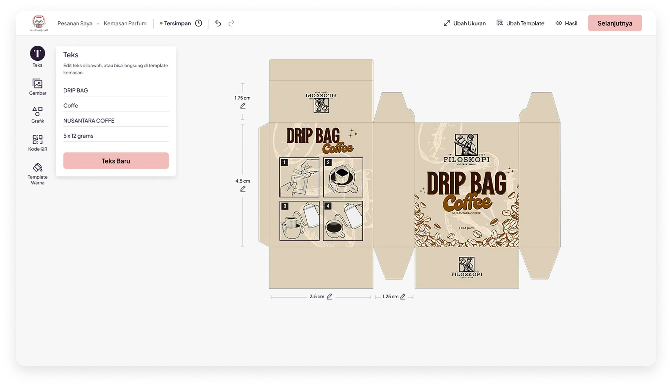Open version history clock icon
The image size is (672, 387).
[199, 23]
